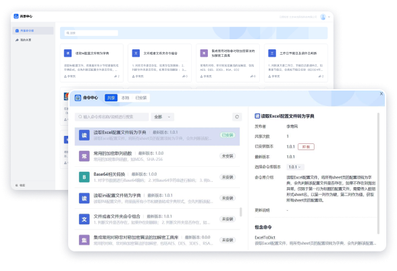Select the Base64相关转换 row title
Viewport: 397px width, 271px height.
[109, 174]
